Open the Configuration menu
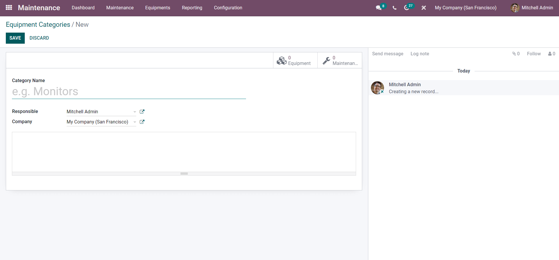The width and height of the screenshot is (559, 260). coord(228,8)
